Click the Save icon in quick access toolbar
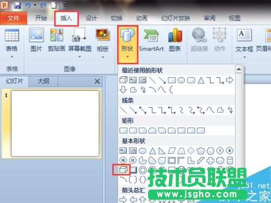271x203 pixels. (x=17, y=5)
